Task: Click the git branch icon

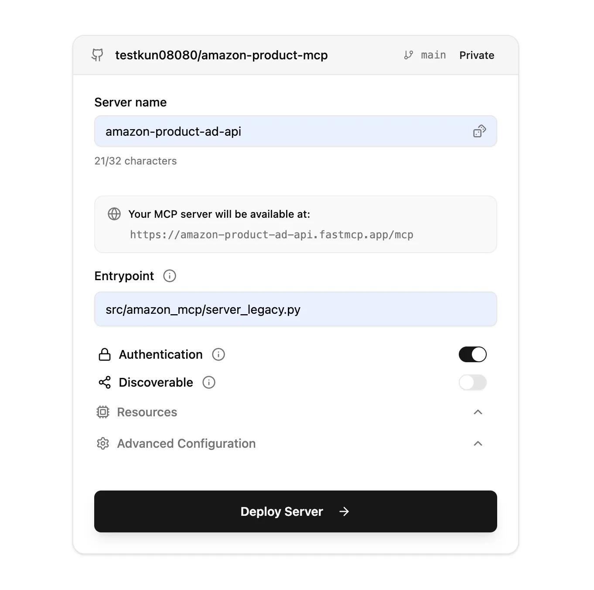Action: (408, 55)
